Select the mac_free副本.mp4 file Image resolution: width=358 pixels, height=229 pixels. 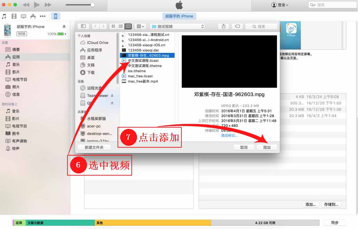tap(143, 82)
